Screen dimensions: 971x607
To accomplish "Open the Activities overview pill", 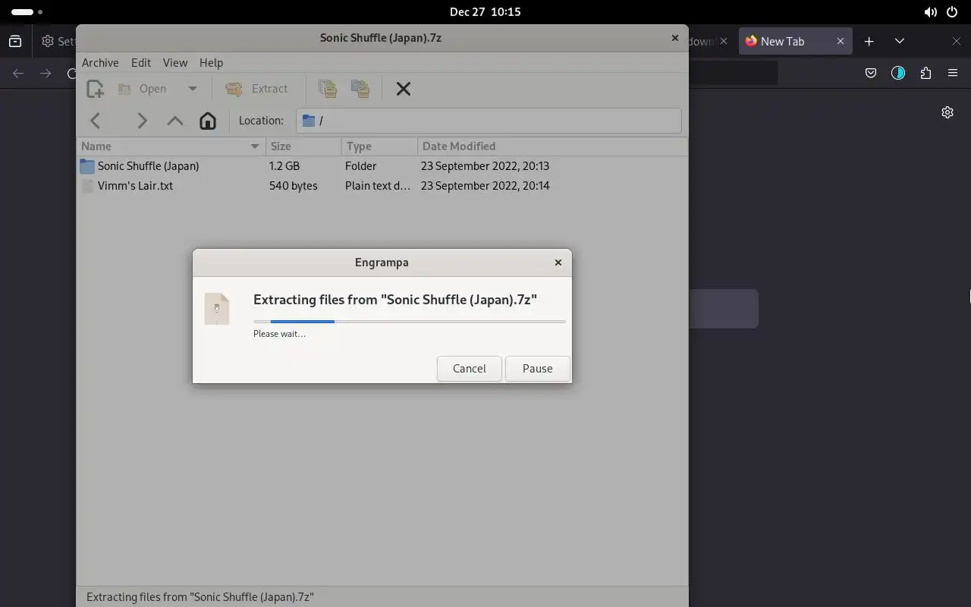I will [27, 12].
